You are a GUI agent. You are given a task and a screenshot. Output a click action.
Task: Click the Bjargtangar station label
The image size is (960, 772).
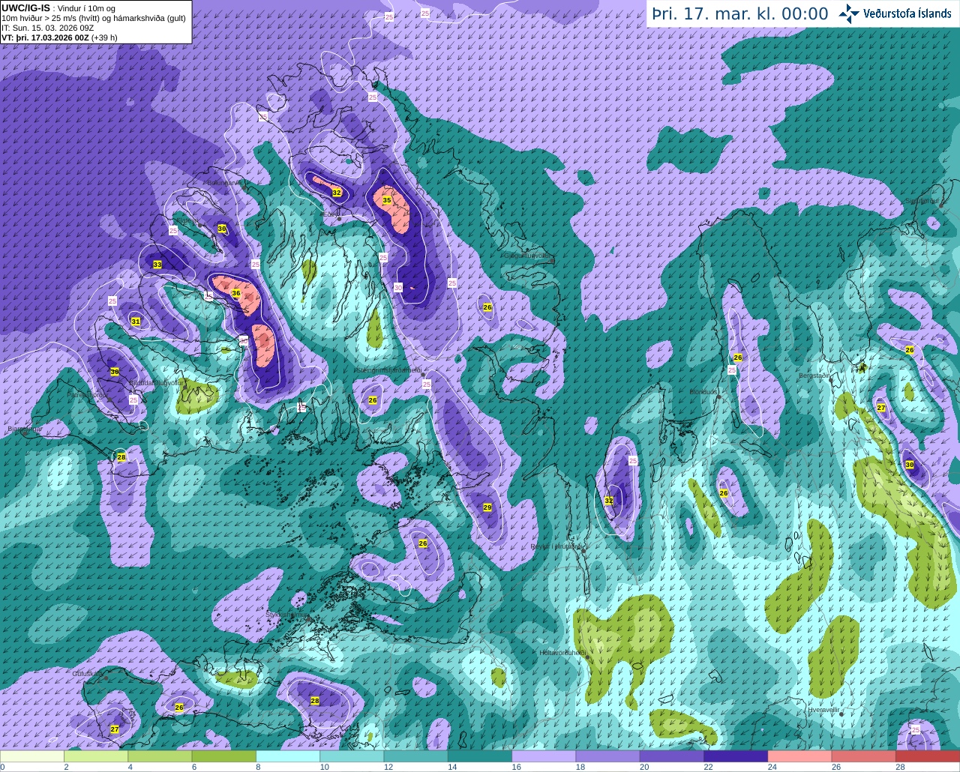click(x=25, y=429)
